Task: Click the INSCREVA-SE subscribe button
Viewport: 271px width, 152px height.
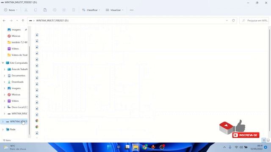Action: pyautogui.click(x=246, y=135)
